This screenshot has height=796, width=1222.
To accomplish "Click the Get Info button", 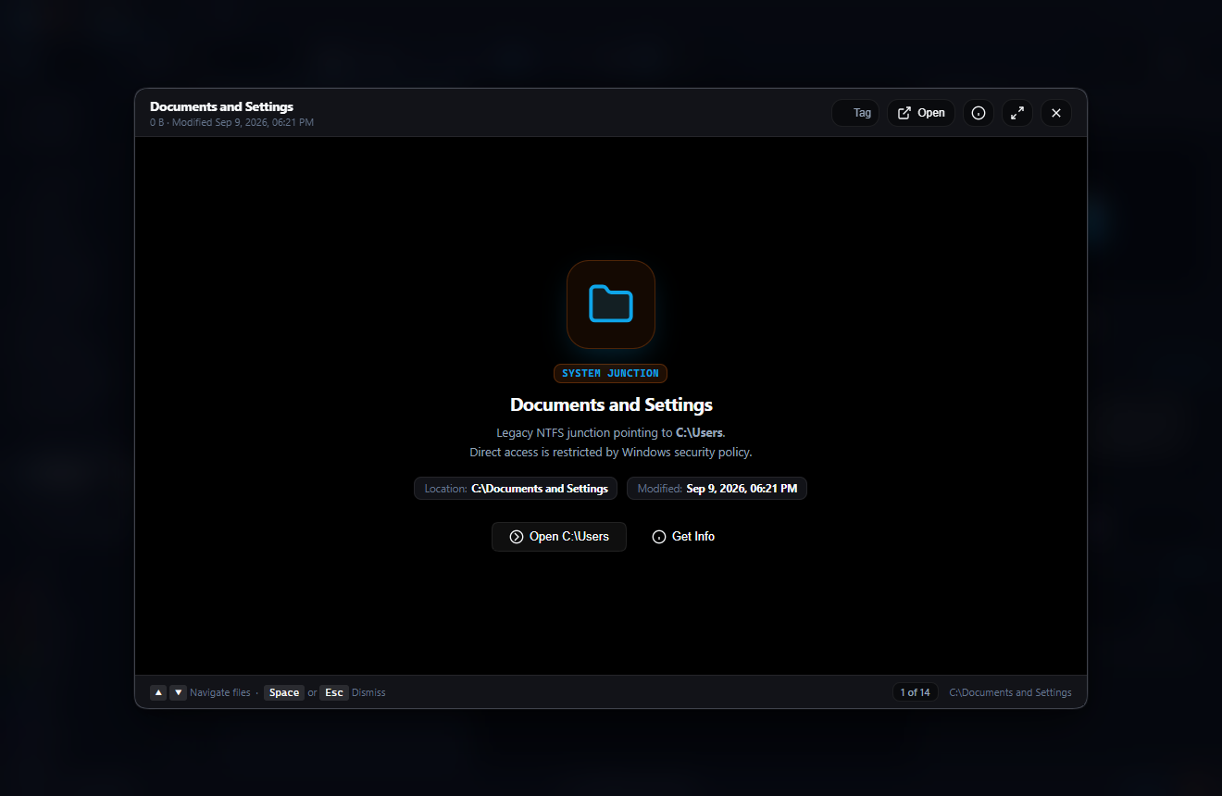I will point(683,537).
